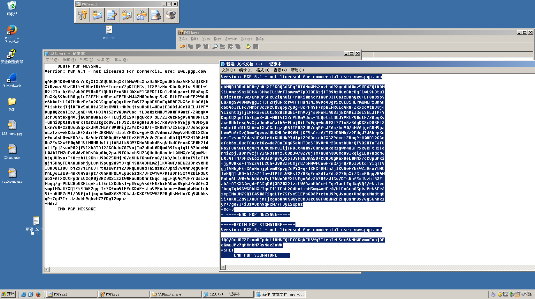Select the 安全配置向导 desktop shortcut
This screenshot has width=535, height=299.
click(x=12, y=56)
